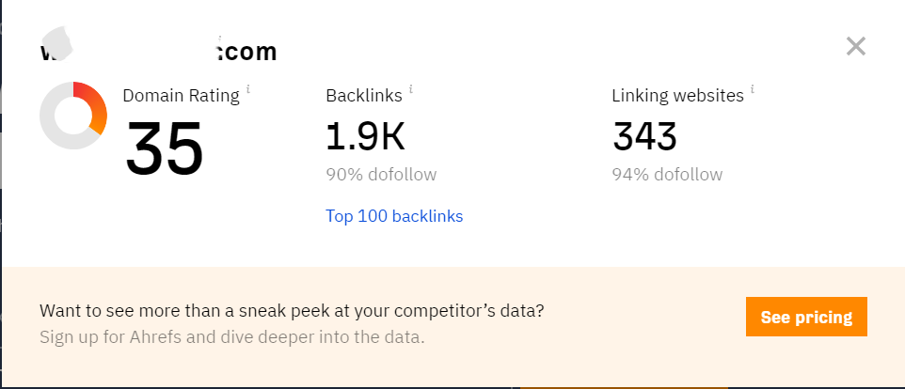Image resolution: width=905 pixels, height=389 pixels.
Task: Click the info icon beside Domain Rating
Action: (248, 89)
